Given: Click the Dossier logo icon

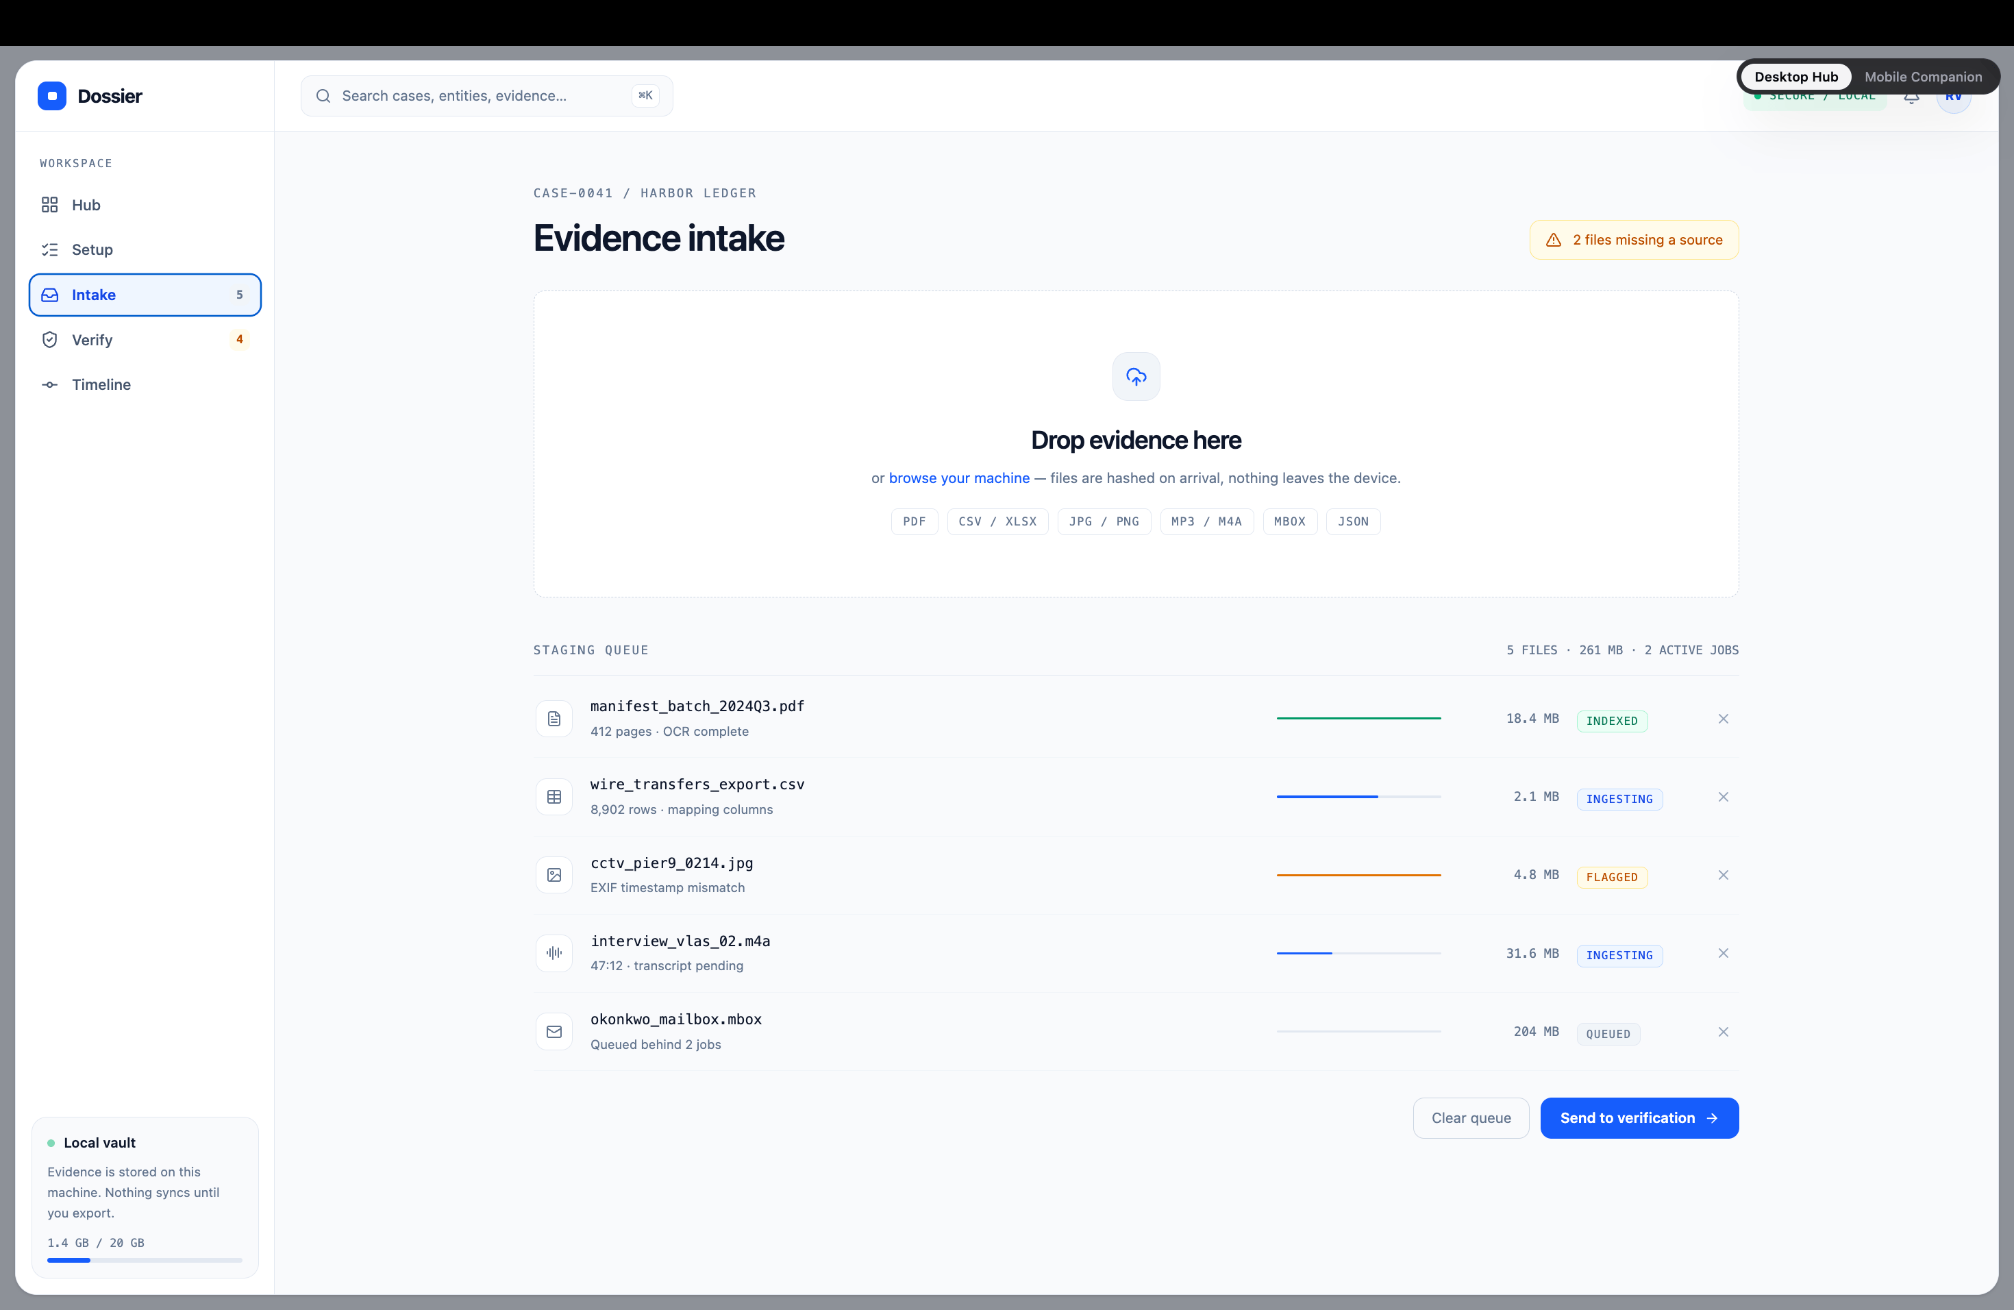Looking at the screenshot, I should click(x=51, y=96).
